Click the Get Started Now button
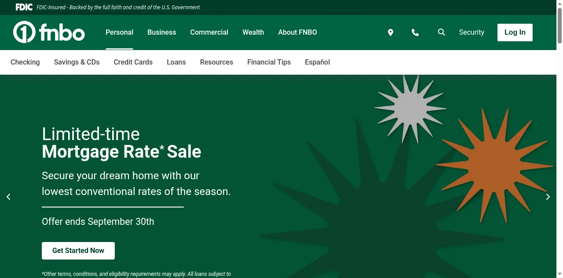The image size is (563, 278). [78, 250]
